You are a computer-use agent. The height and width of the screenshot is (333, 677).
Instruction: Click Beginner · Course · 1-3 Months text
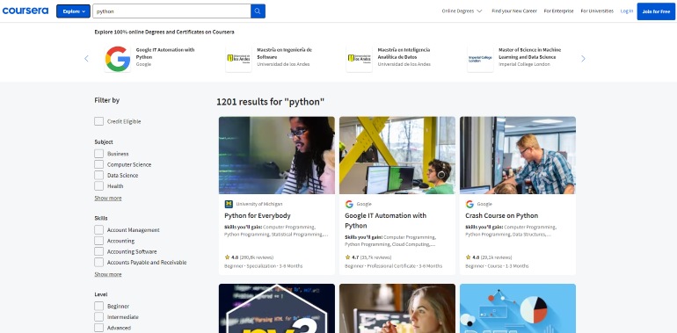[497, 266]
